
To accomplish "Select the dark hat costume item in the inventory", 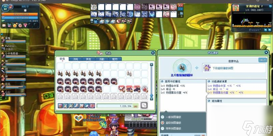I will tap(137, 89).
